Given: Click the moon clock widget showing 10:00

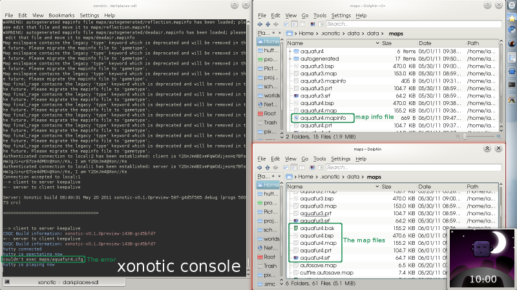Looking at the screenshot, I should click(482, 258).
